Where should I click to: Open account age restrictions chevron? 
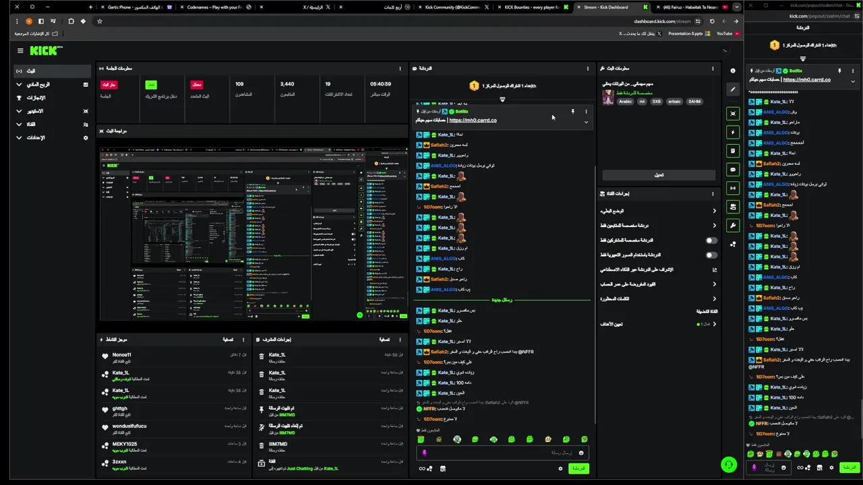714,284
